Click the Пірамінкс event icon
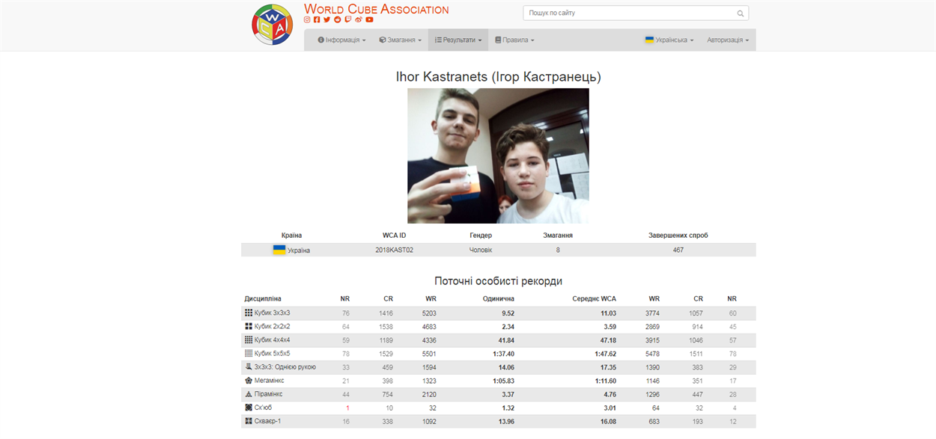936x439 pixels. tap(249, 393)
